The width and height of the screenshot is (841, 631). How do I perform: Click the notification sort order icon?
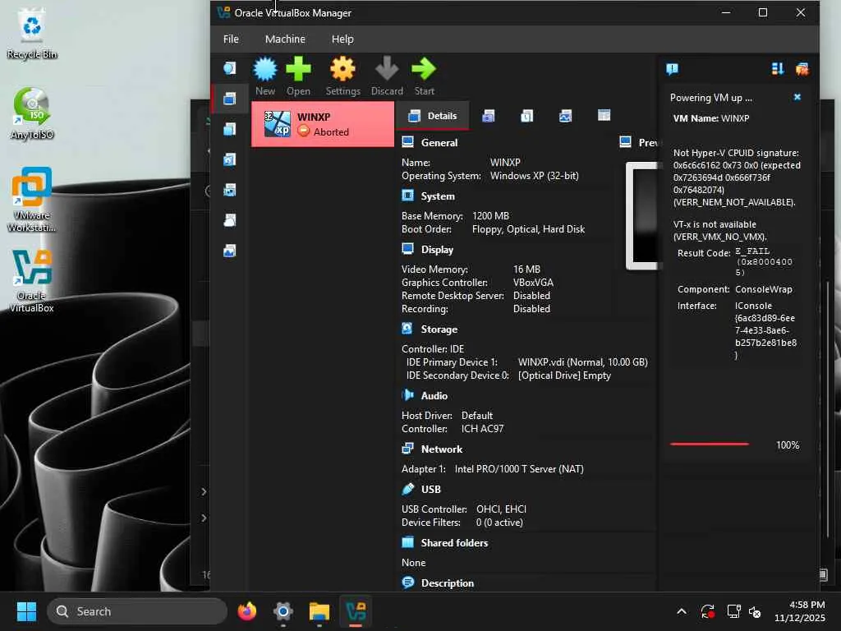click(x=778, y=69)
